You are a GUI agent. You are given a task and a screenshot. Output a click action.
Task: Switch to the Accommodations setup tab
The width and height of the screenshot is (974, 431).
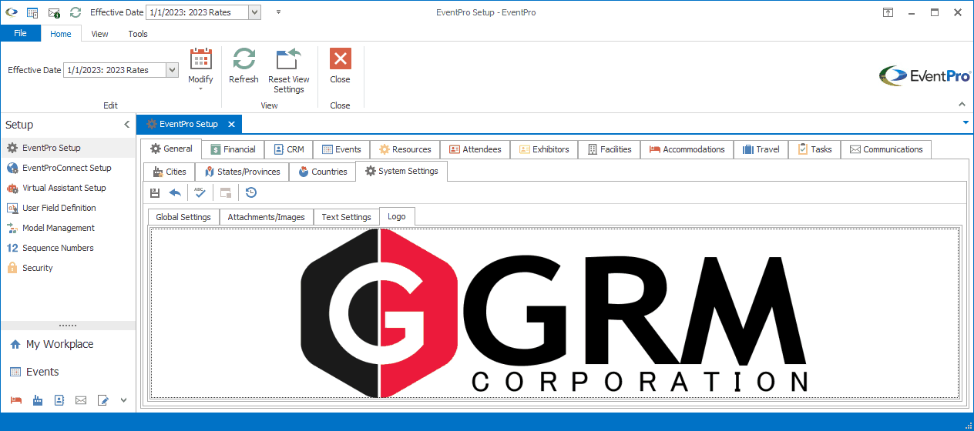click(x=687, y=149)
